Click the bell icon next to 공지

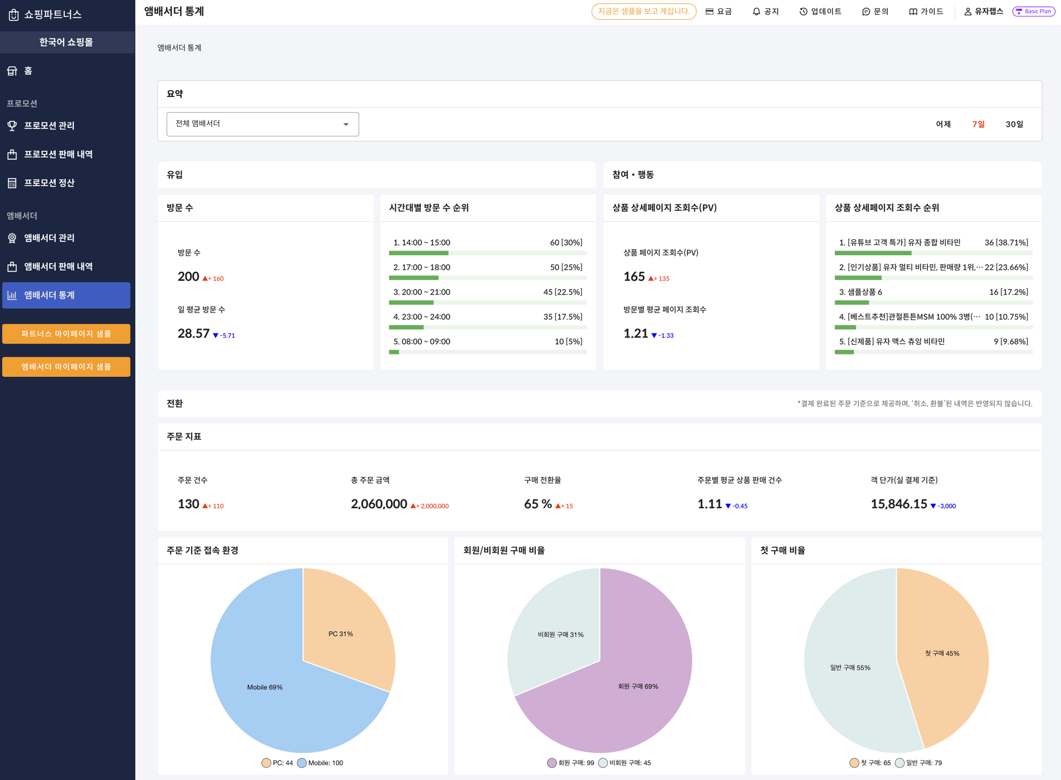click(x=756, y=12)
